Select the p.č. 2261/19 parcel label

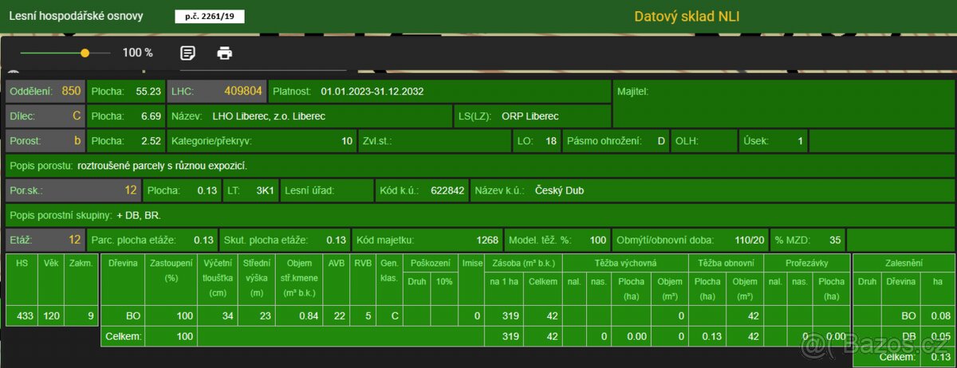click(210, 16)
